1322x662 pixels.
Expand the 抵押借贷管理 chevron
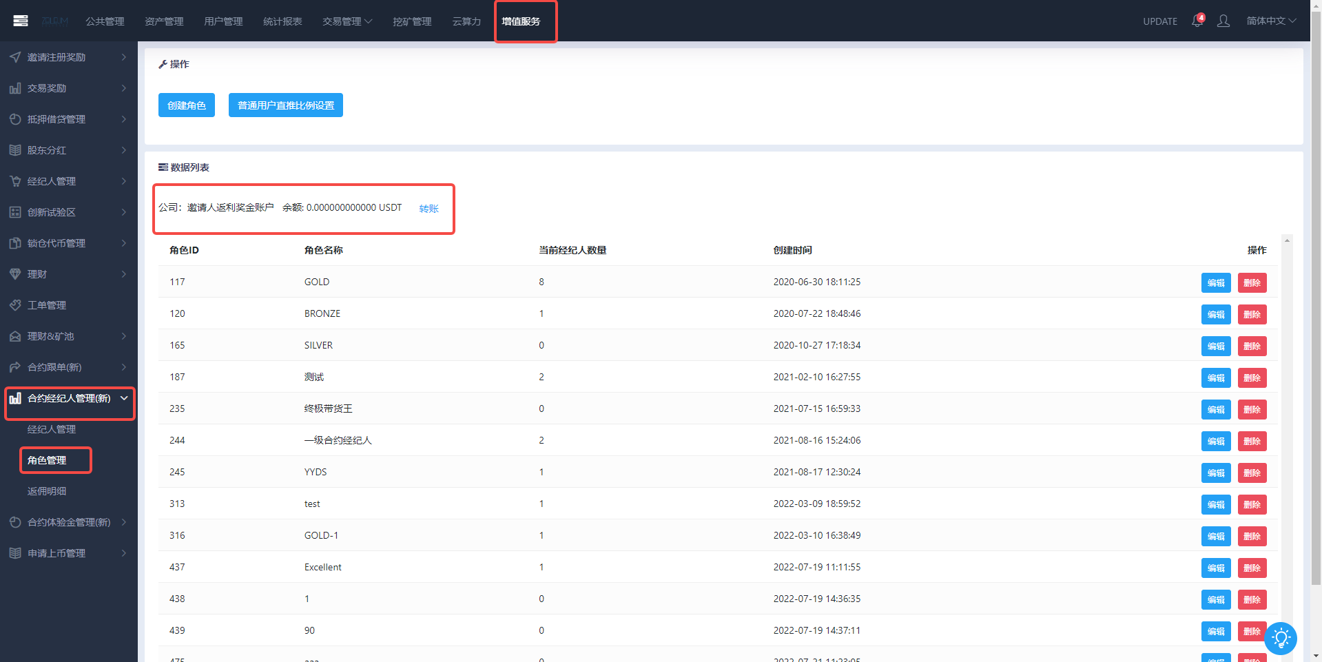pyautogui.click(x=124, y=119)
